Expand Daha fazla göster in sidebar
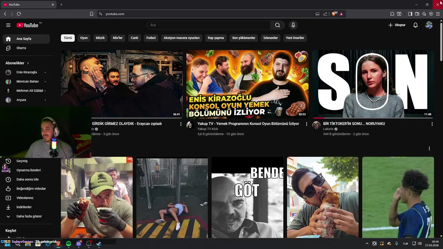Viewport: 443px width, 249px height. 26,216
